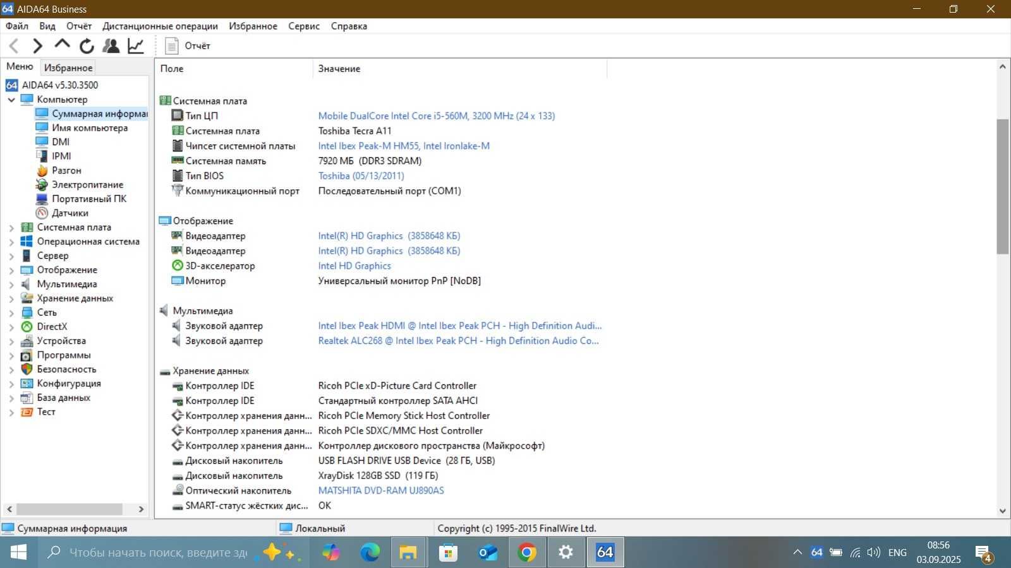Viewport: 1011px width, 568px height.
Task: Expand the Сервер tree node
Action: (x=11, y=256)
